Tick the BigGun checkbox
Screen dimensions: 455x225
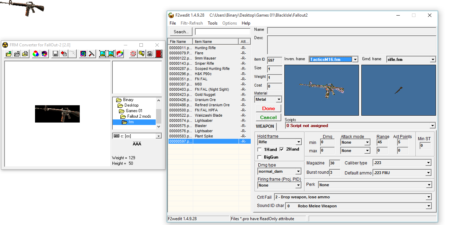[x=260, y=157]
